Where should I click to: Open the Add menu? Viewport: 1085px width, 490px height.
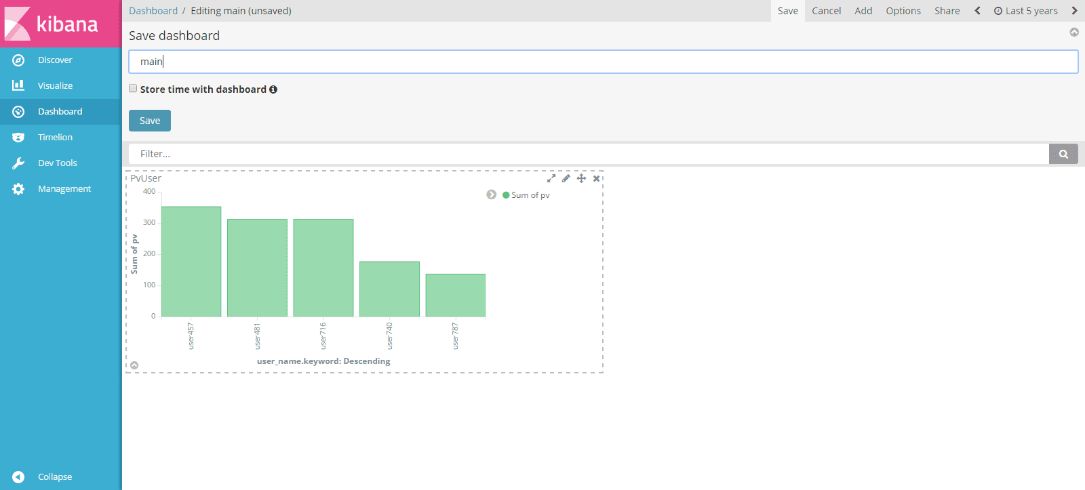pos(863,11)
